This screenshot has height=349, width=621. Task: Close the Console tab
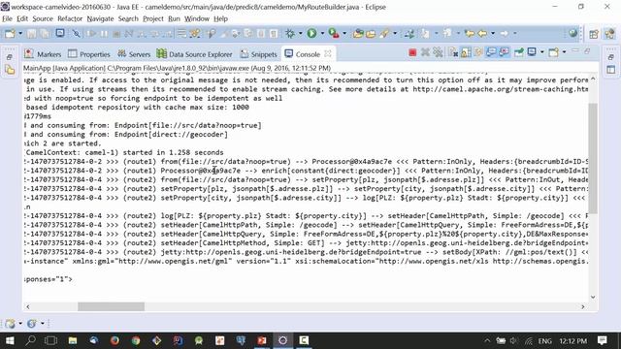coord(328,53)
